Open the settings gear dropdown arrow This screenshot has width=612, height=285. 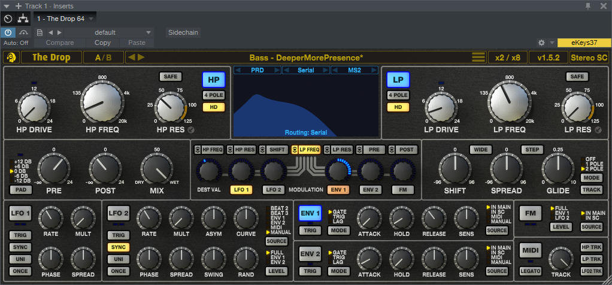coord(552,43)
